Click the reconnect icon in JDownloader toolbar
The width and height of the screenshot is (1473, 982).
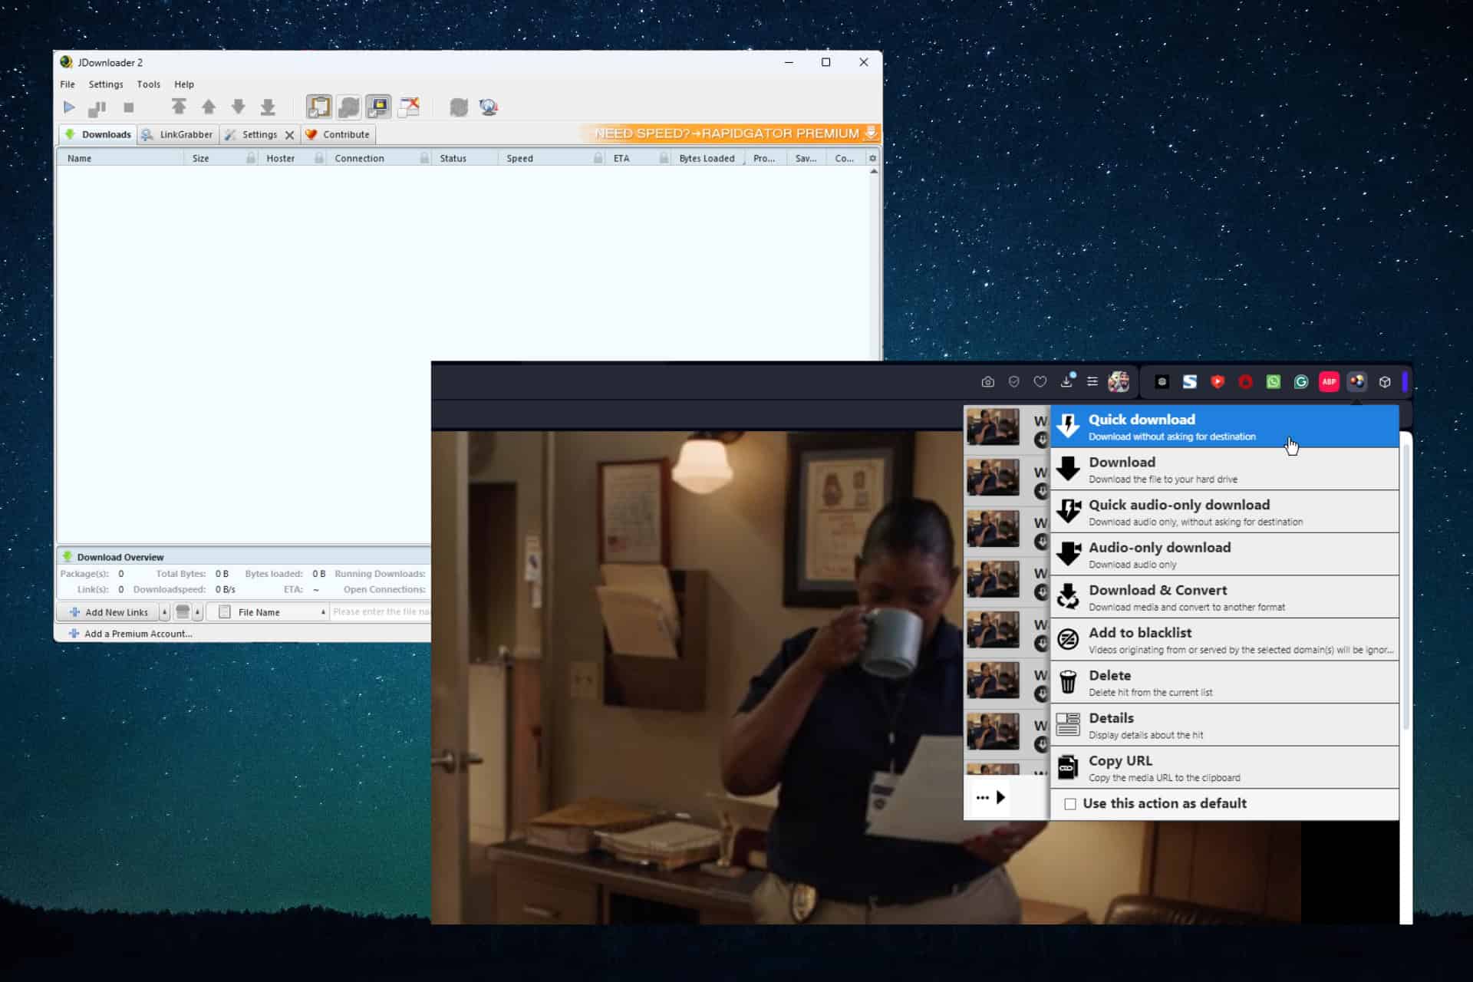point(459,107)
